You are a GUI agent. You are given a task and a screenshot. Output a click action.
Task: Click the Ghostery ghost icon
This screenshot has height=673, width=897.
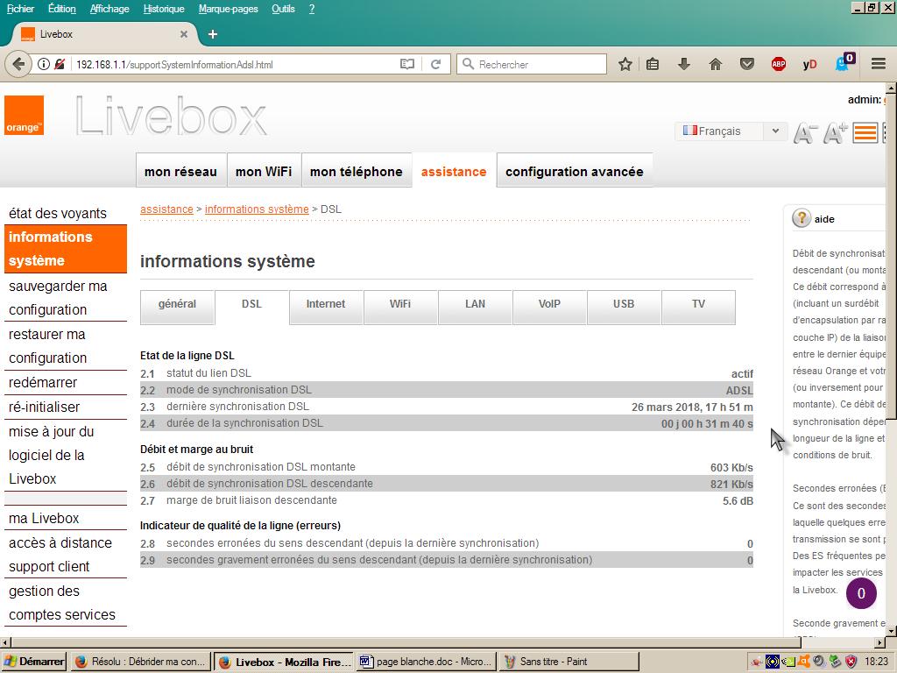(x=839, y=64)
